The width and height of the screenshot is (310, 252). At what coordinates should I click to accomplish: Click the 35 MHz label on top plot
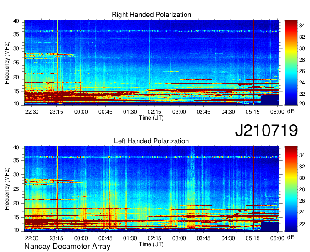click(16, 34)
